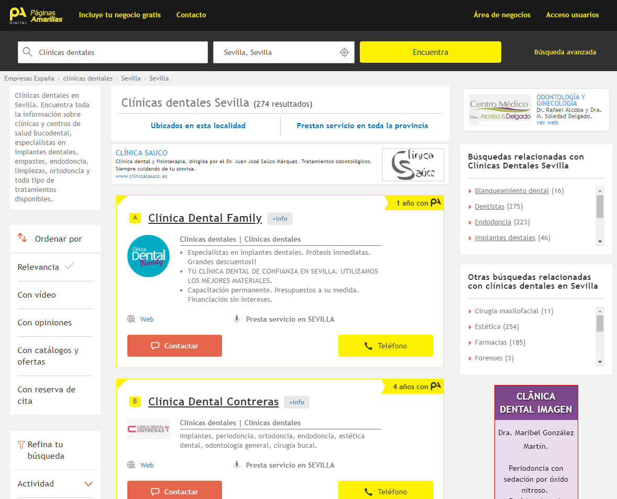Click Contactar for Clínica Dental Family
The width and height of the screenshot is (617, 499).
tap(174, 346)
